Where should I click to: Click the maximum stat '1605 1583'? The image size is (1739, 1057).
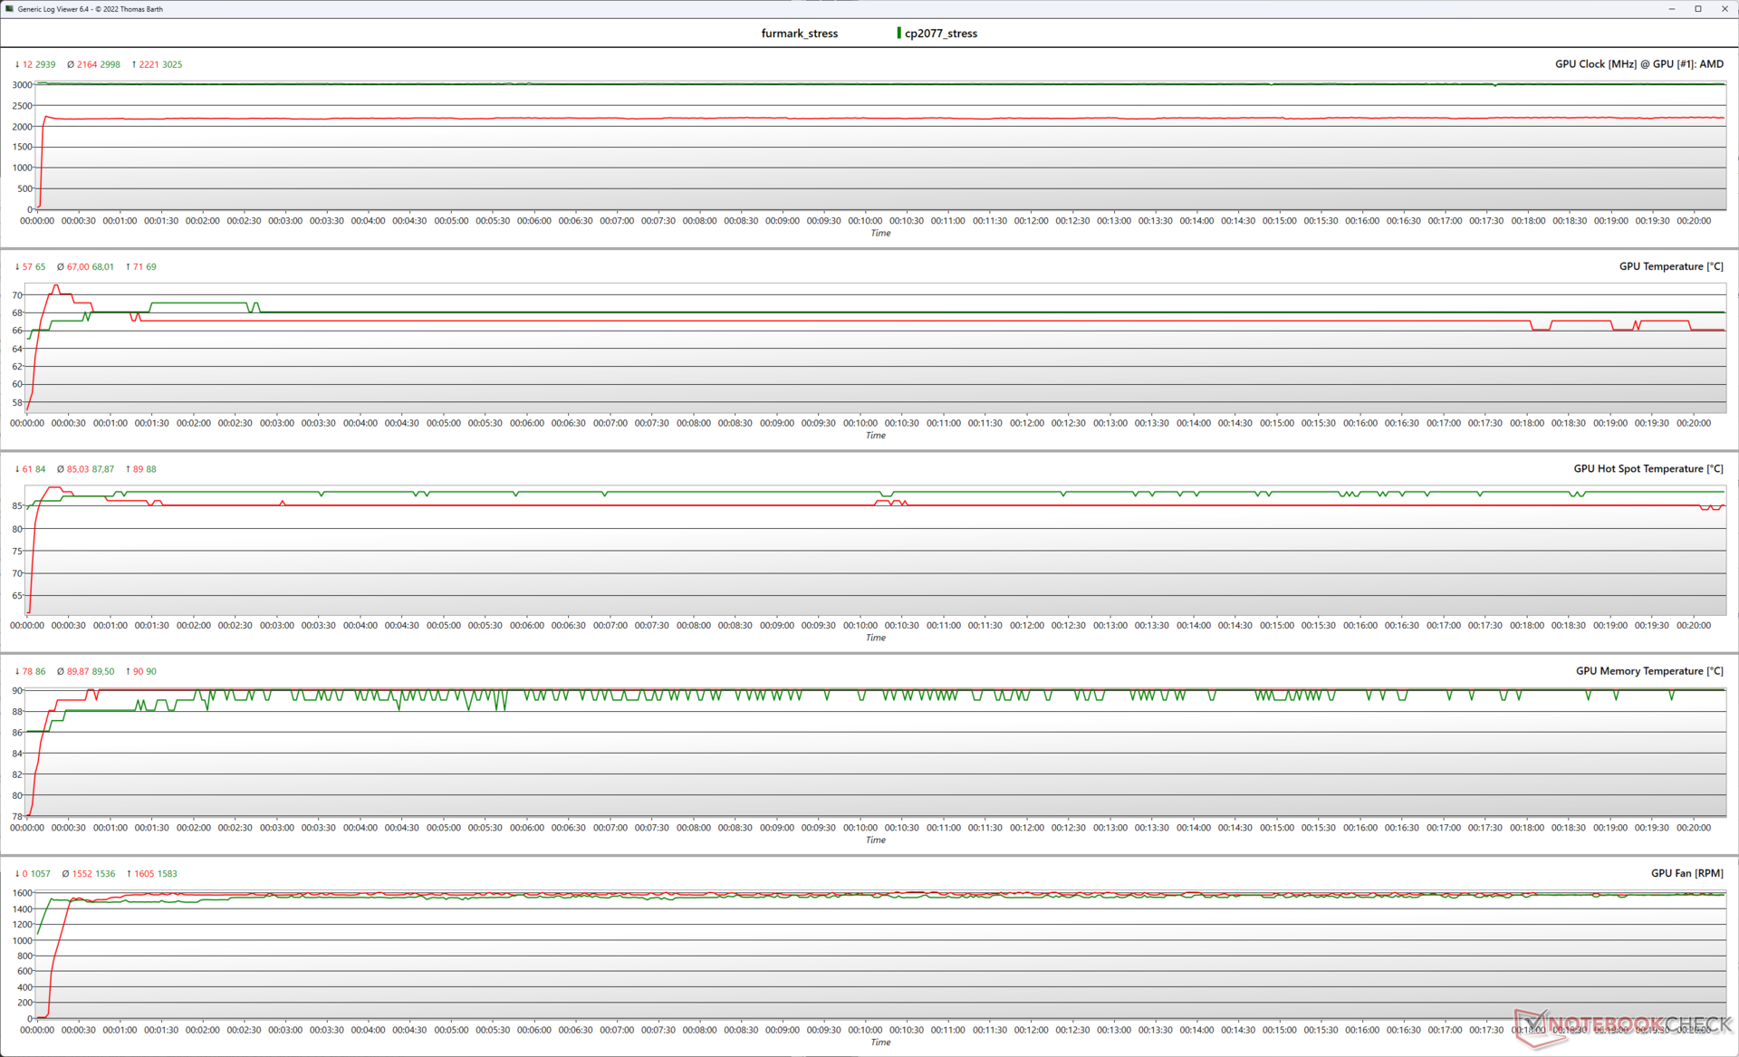point(151,874)
